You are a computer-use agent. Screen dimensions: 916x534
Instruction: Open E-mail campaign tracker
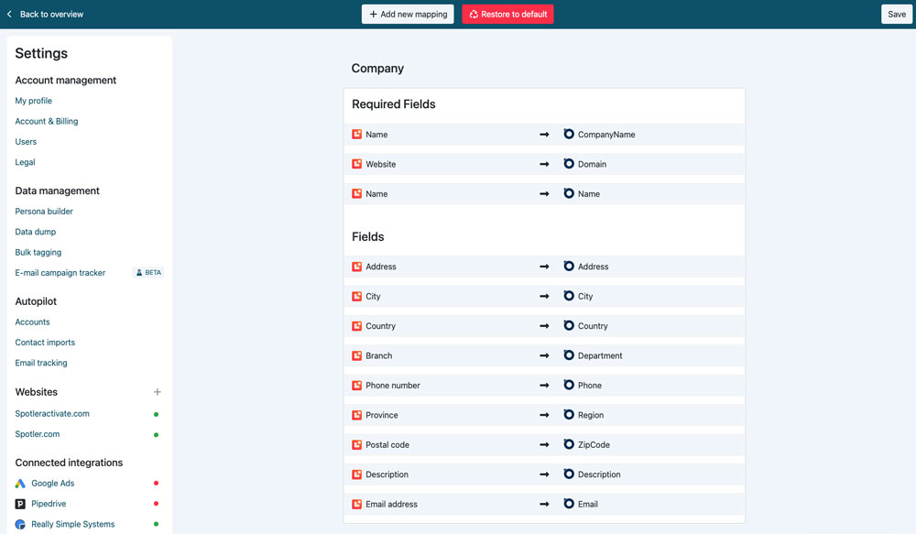pos(60,273)
